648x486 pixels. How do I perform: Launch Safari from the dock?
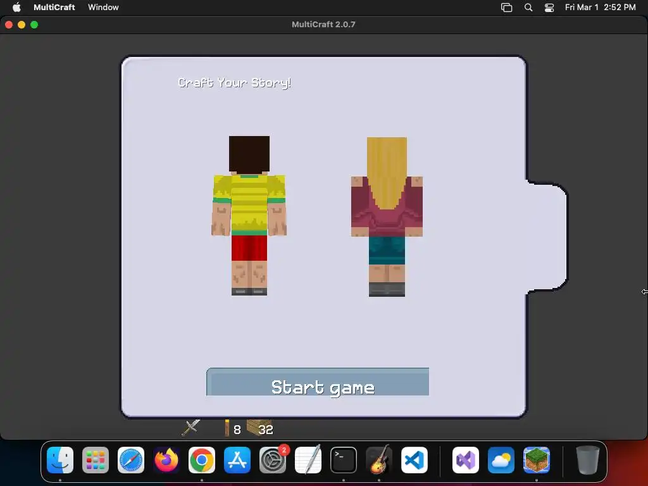[x=131, y=460]
